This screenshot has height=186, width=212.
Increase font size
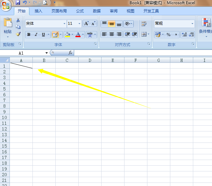point(86,23)
